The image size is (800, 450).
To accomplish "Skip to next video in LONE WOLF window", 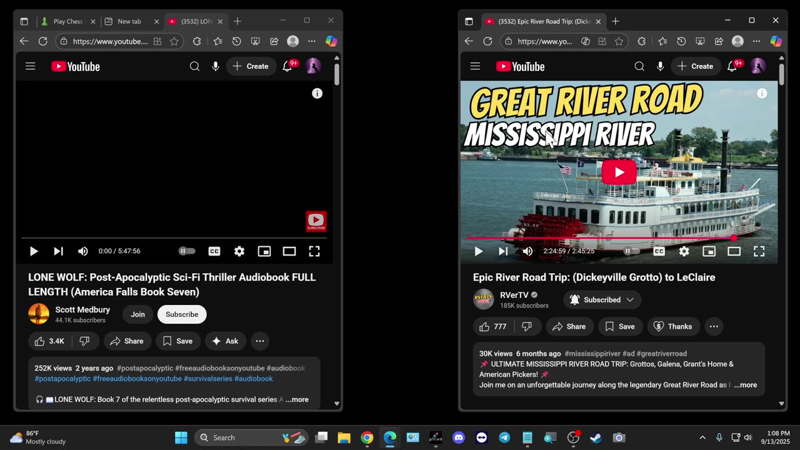I will tap(58, 251).
